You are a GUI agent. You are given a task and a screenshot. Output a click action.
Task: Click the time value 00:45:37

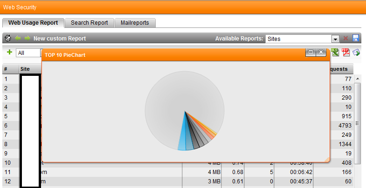tap(301, 181)
